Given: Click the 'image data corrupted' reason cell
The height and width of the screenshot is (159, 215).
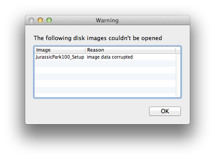Looking at the screenshot, I should pyautogui.click(x=110, y=57).
